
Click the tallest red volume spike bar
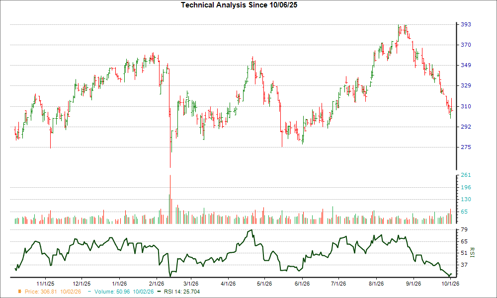point(170,200)
